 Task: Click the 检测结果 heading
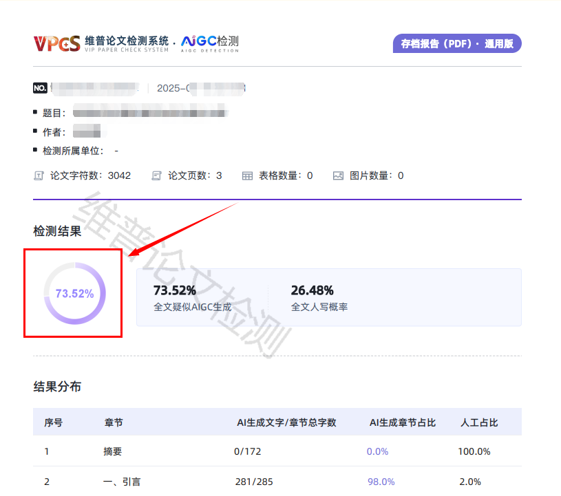(57, 231)
